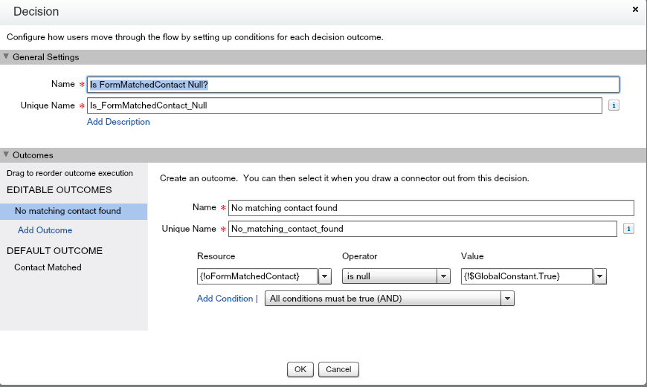647x387 pixels.
Task: Click the No_matching_contact_found unique name field
Action: point(422,229)
